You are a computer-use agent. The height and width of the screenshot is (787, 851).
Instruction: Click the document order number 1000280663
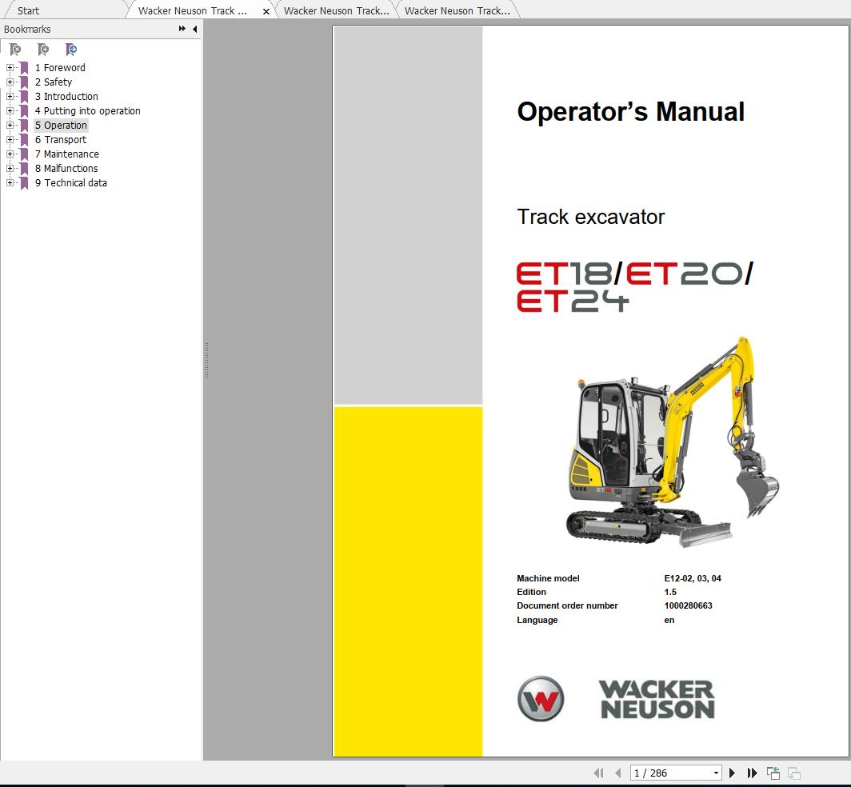pyautogui.click(x=688, y=605)
